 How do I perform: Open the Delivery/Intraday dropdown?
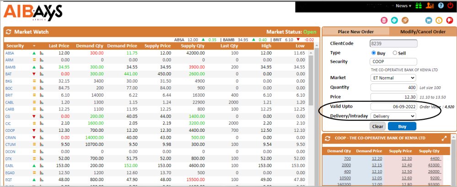[x=393, y=116]
